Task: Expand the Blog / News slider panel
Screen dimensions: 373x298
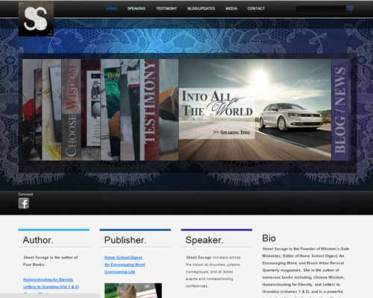Action: point(341,110)
